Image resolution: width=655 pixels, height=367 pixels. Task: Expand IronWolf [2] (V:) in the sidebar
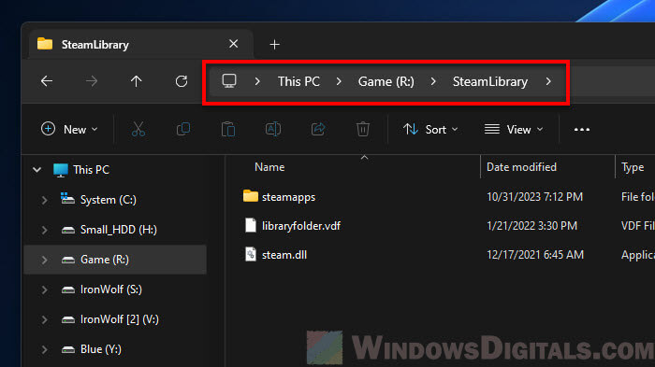click(44, 319)
